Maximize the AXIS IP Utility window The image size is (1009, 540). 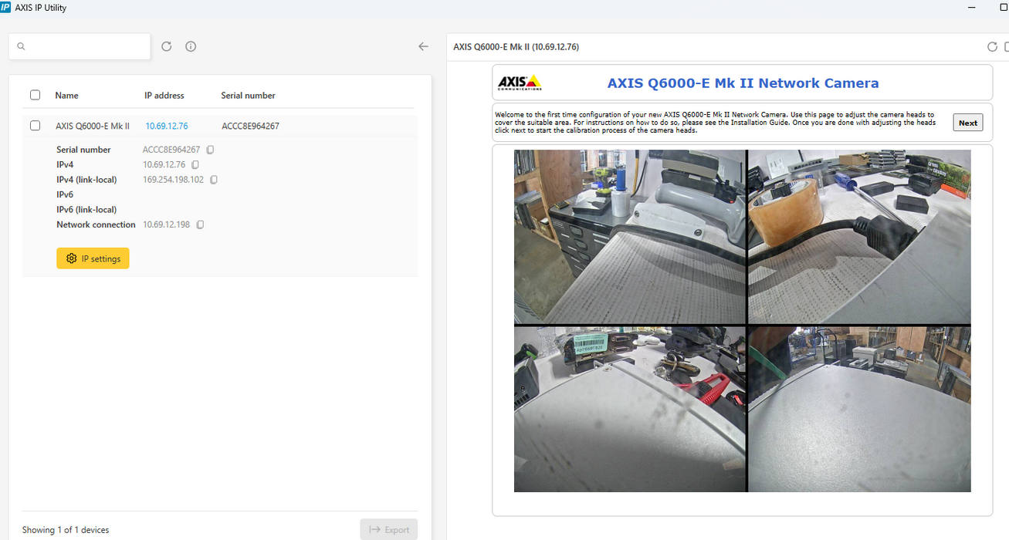click(x=1003, y=7)
